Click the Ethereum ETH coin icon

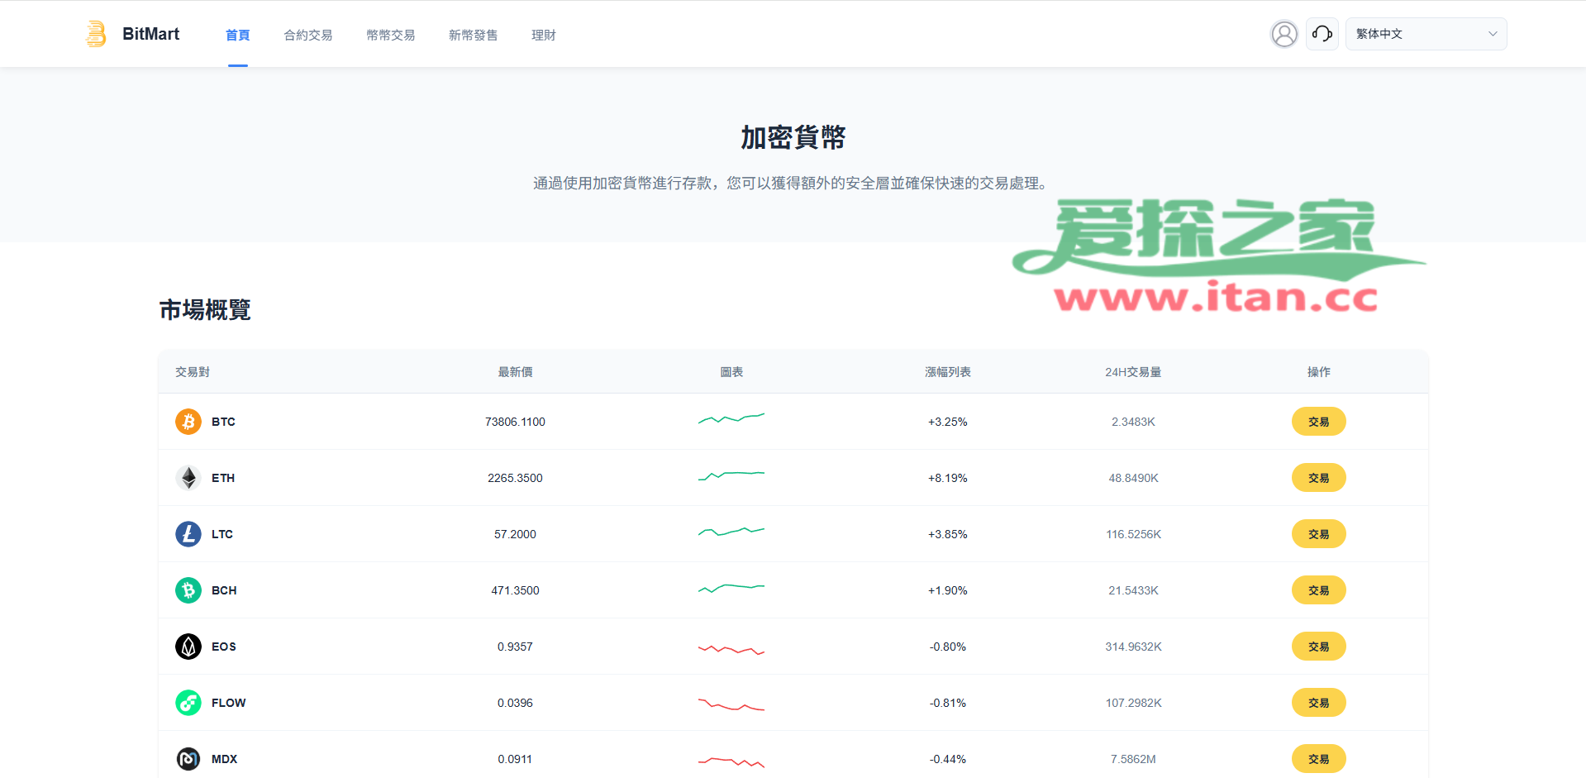point(188,478)
